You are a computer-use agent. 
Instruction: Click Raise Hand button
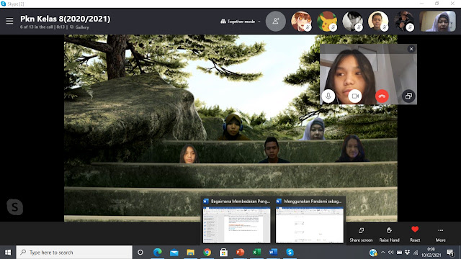pos(389,235)
